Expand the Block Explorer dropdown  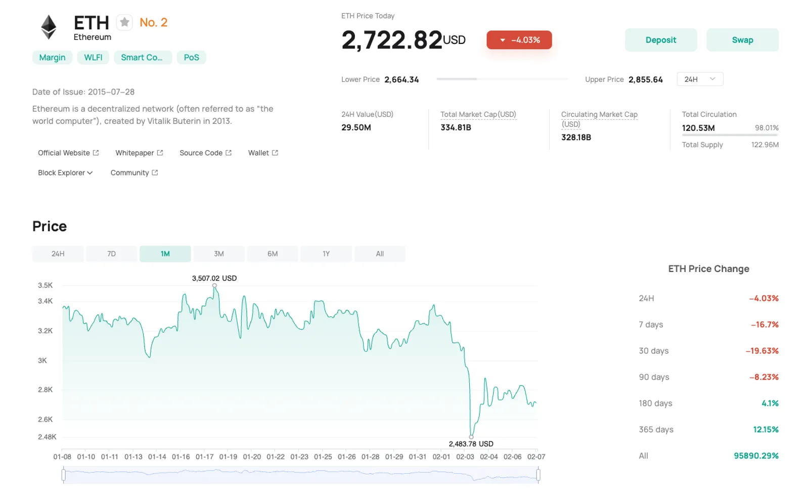tap(65, 172)
